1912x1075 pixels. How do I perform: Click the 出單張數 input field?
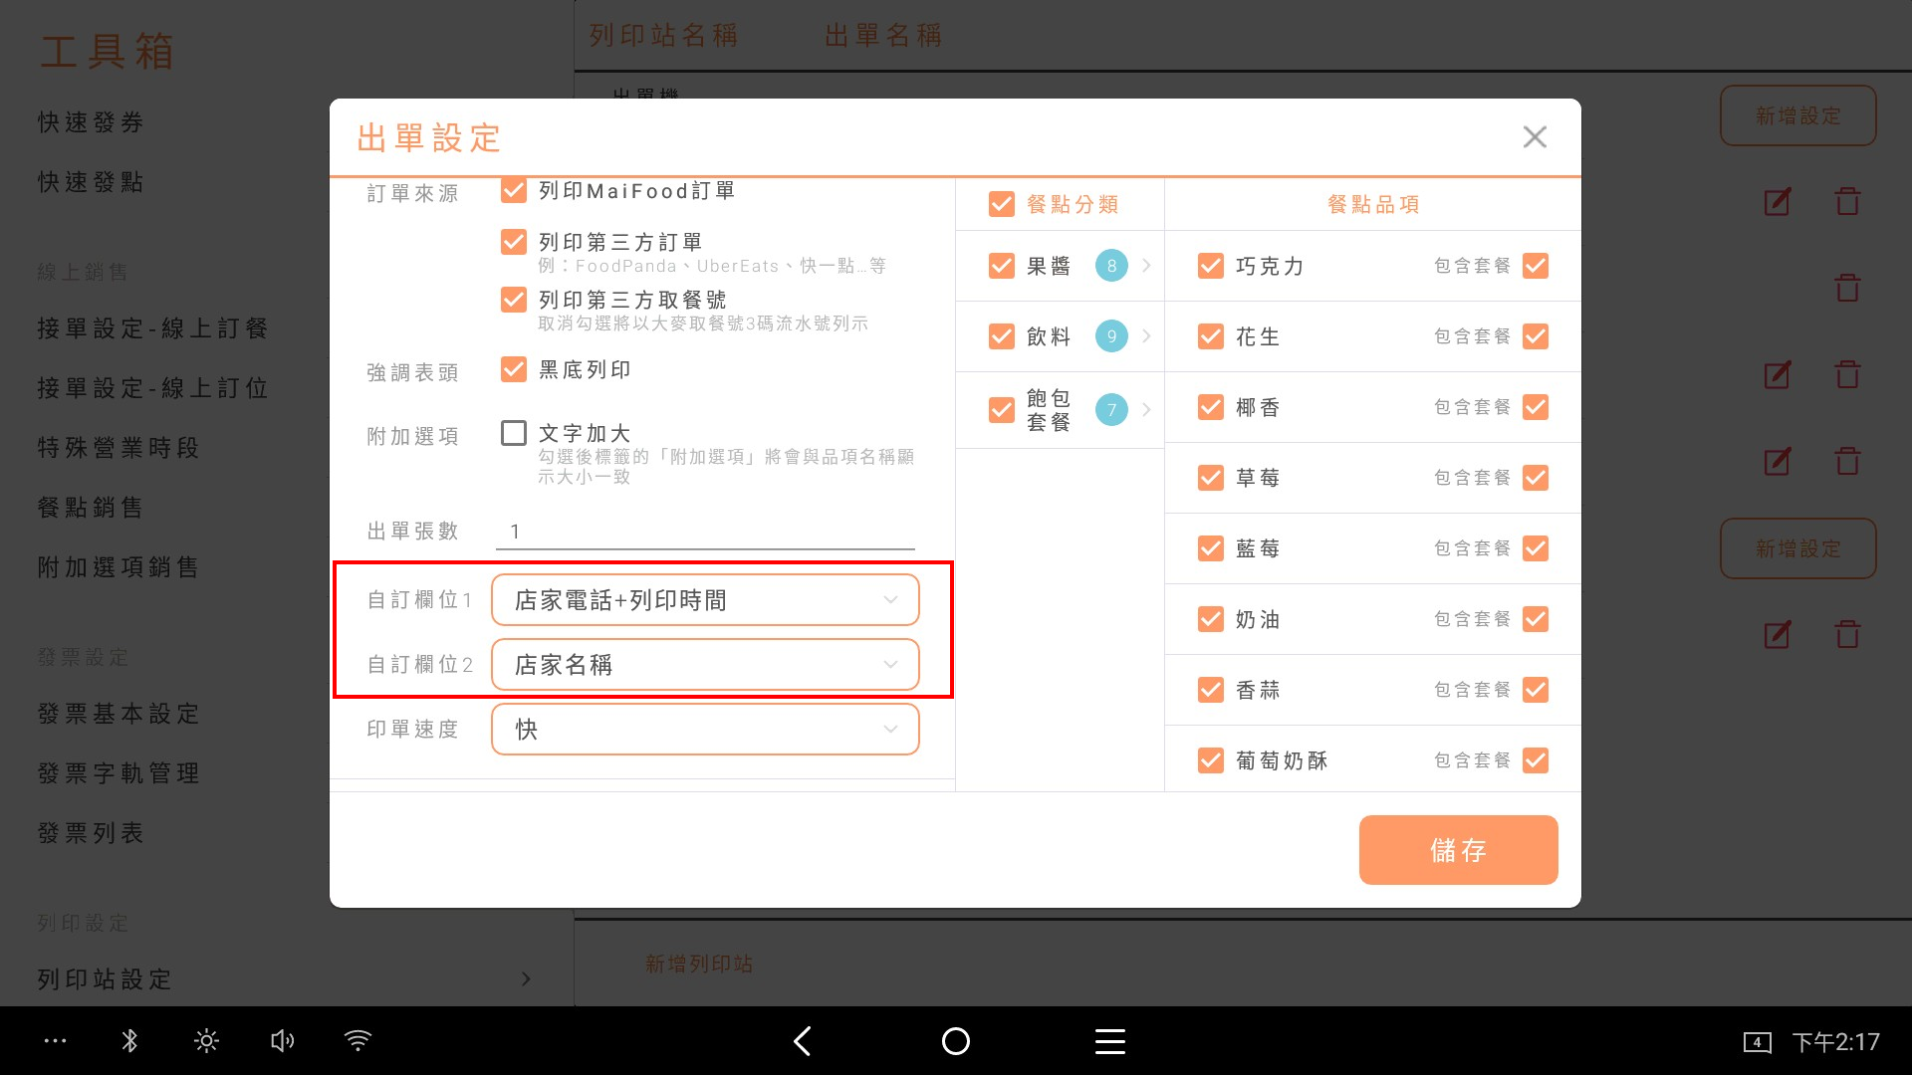704,532
